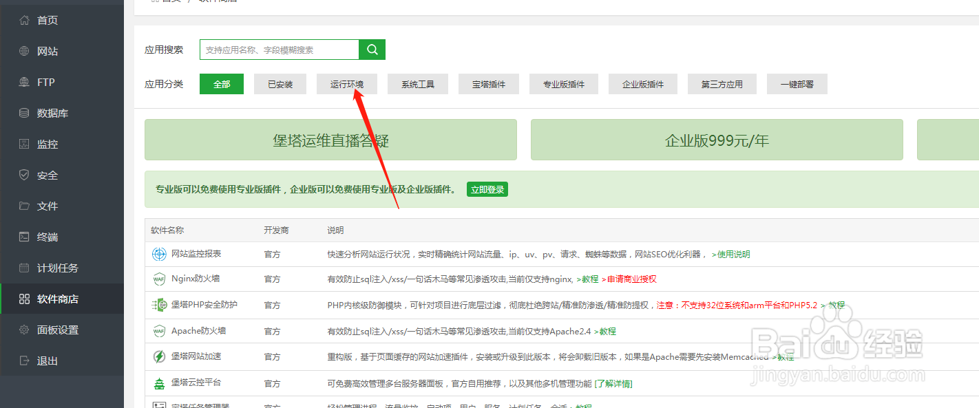Click the 堡塔网站加速 name
Viewport: 979px width, 408px height.
[x=196, y=357]
